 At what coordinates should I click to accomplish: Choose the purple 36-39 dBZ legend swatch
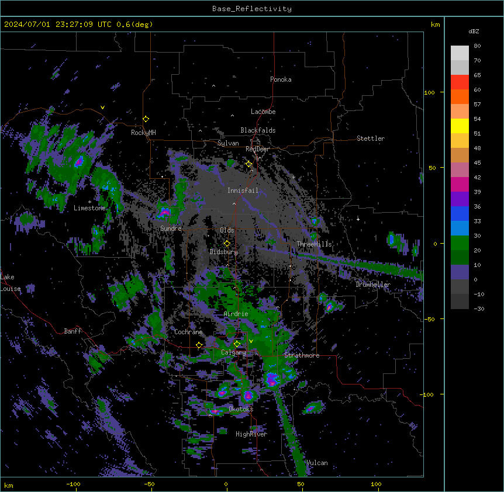point(460,199)
